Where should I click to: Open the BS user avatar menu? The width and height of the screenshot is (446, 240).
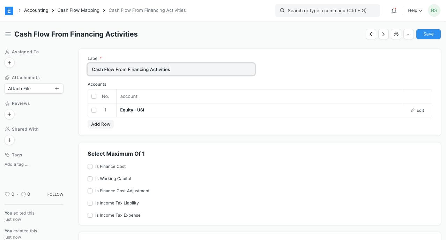point(434,10)
